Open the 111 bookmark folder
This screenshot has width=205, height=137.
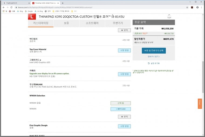[74, 11]
